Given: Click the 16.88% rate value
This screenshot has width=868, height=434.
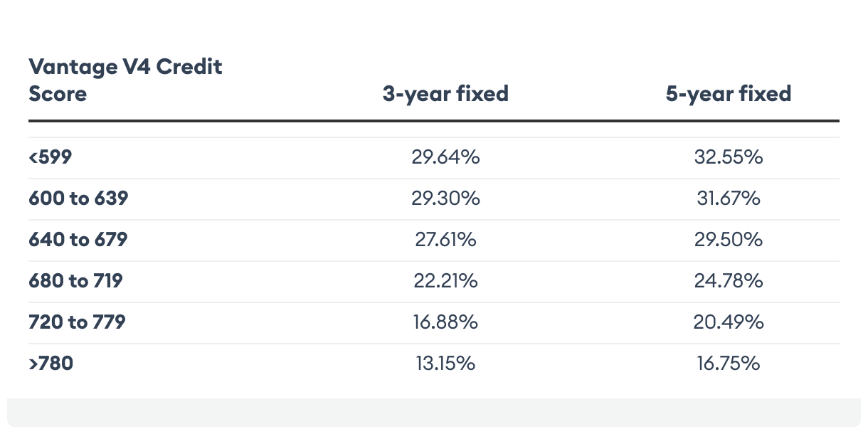Looking at the screenshot, I should (x=445, y=322).
